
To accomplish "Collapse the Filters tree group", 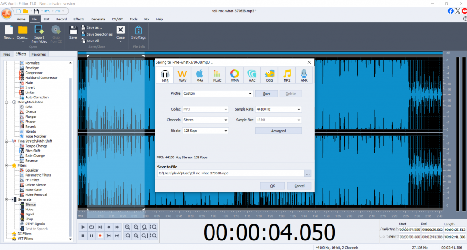I will pos(5,165).
